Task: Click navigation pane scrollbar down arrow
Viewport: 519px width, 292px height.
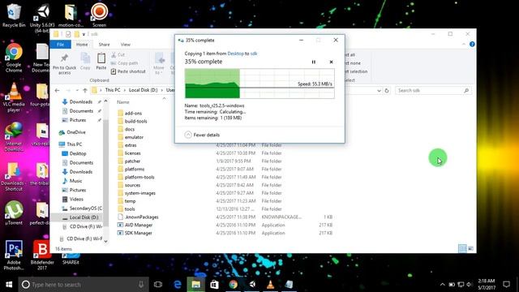Action: [x=105, y=242]
